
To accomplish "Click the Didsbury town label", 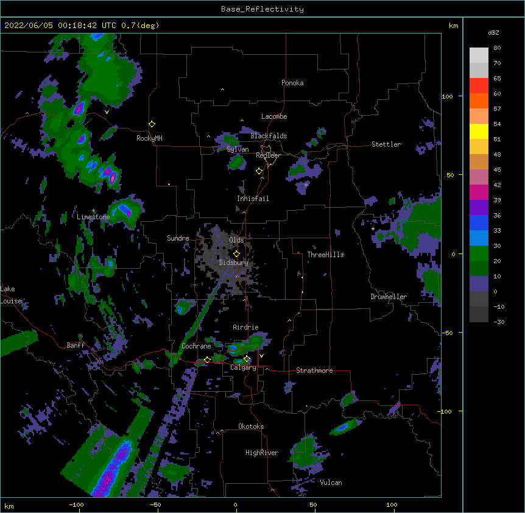I will (x=233, y=263).
